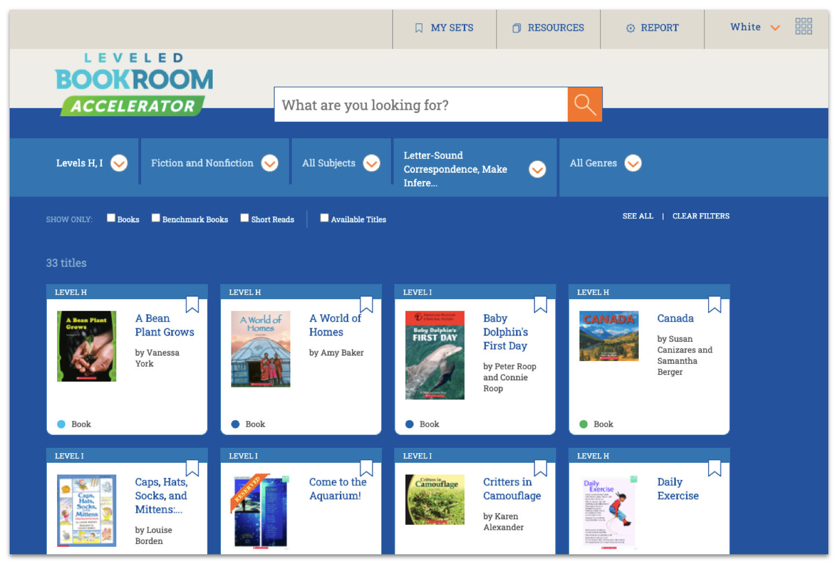Bookmark the Critters in Camouflage card
The height and width of the screenshot is (564, 838).
point(540,468)
